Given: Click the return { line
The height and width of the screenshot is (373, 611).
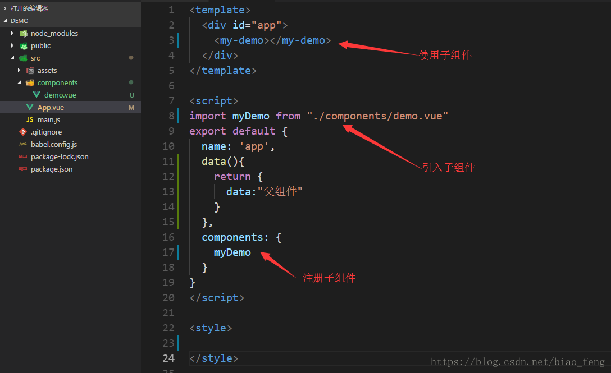Looking at the screenshot, I should pyautogui.click(x=239, y=177).
